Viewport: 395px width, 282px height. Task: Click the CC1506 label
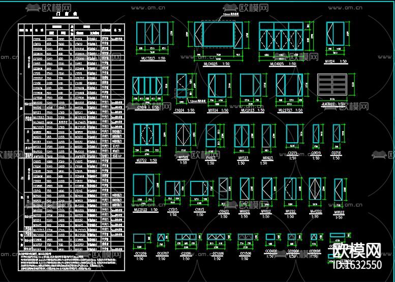(x=245, y=254)
